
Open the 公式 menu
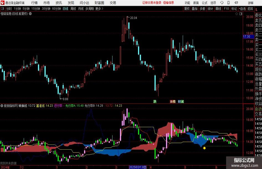tap(205, 3)
